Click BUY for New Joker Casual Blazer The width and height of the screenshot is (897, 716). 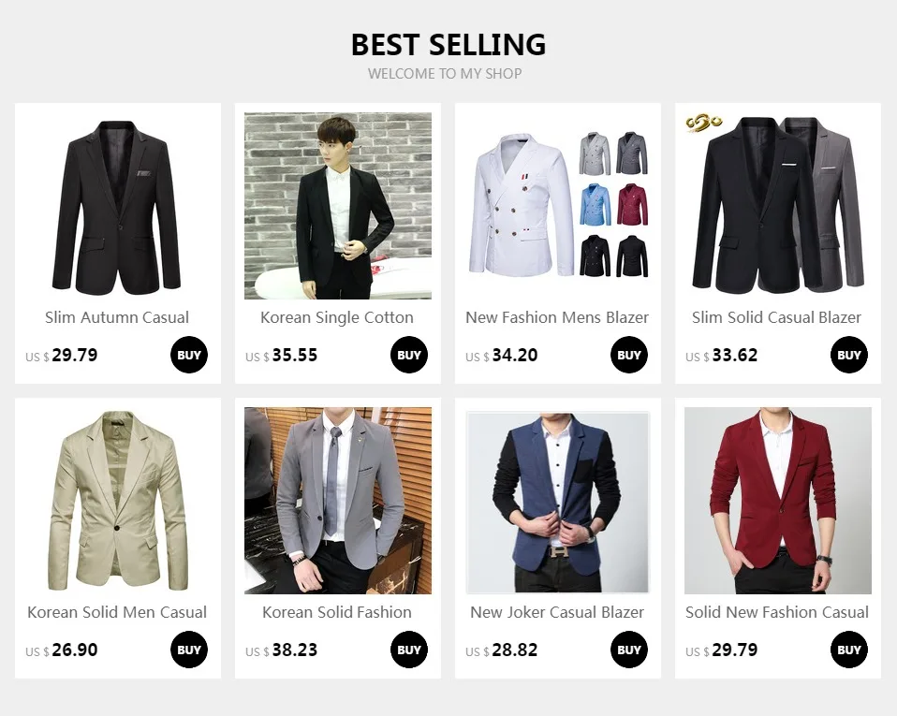click(628, 650)
